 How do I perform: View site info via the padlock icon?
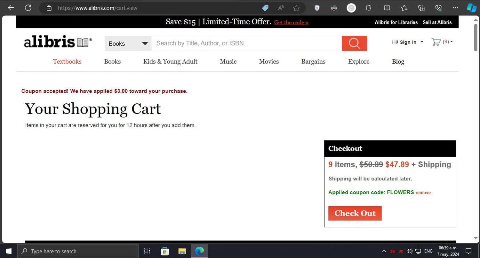click(49, 8)
